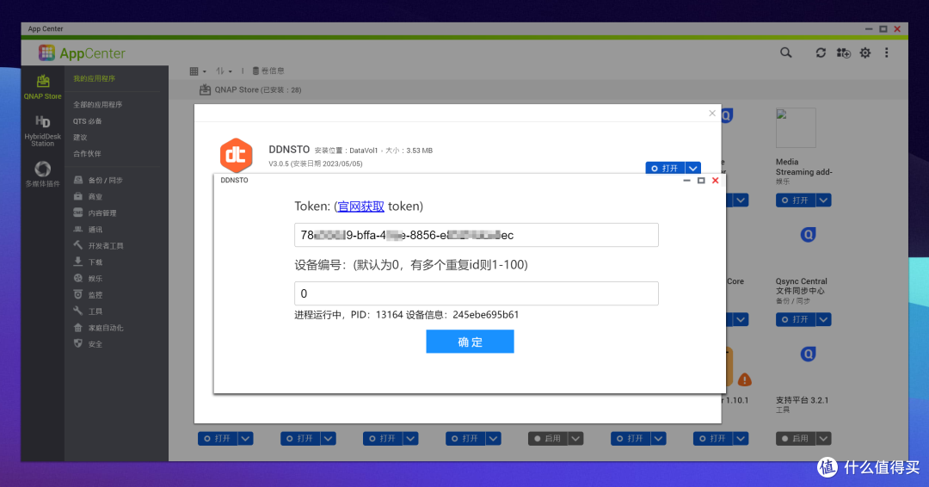Refresh the App Center list
Image resolution: width=929 pixels, height=487 pixels.
[x=821, y=52]
